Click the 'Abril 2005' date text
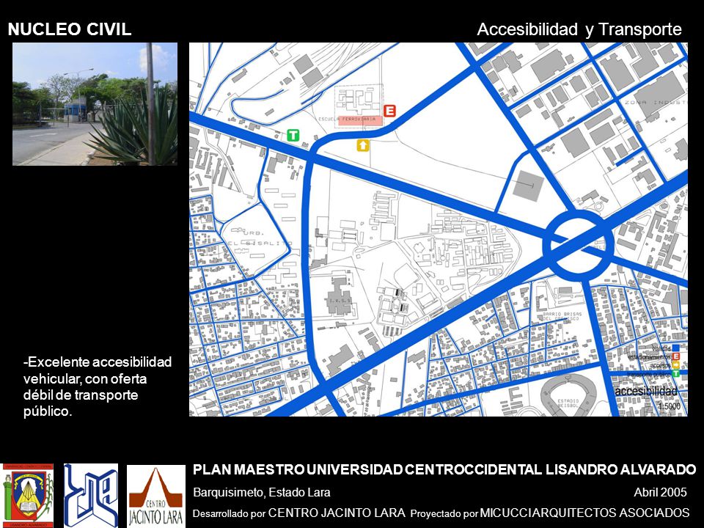Screen dimensions: 704x528 pos(660,493)
